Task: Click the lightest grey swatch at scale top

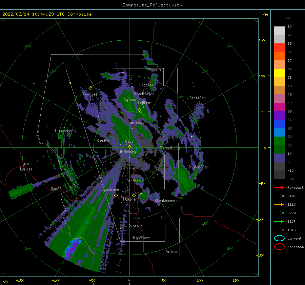Action: (x=279, y=30)
